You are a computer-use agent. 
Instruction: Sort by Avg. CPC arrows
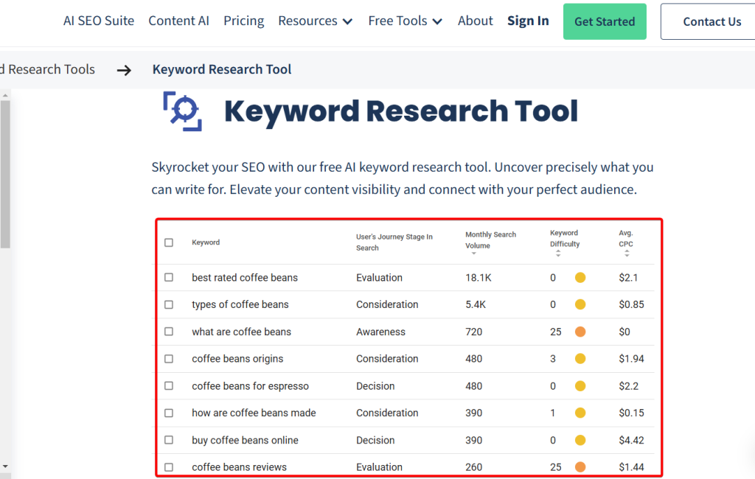point(627,254)
